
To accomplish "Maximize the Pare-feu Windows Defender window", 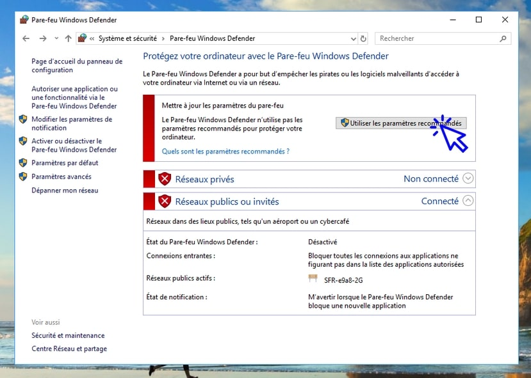I will (479, 20).
